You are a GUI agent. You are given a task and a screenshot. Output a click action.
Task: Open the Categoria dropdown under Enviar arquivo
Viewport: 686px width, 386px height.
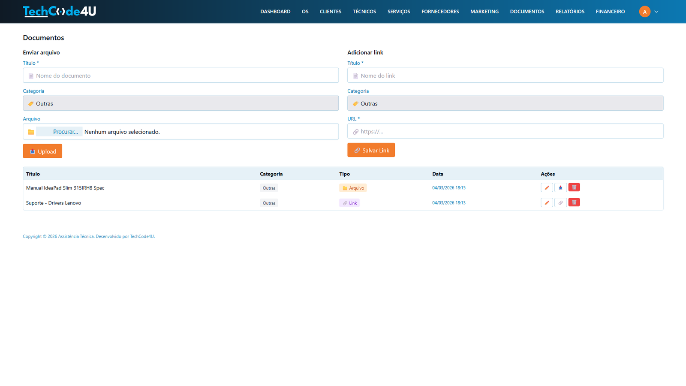pyautogui.click(x=181, y=103)
